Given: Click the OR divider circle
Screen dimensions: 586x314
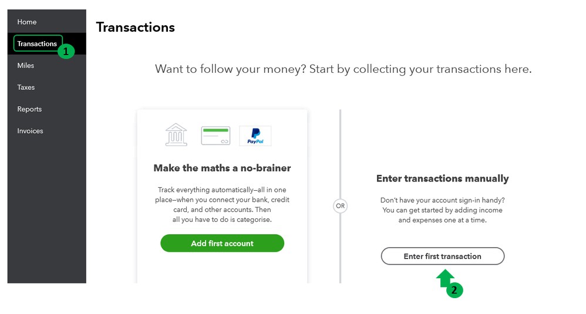Looking at the screenshot, I should (340, 206).
